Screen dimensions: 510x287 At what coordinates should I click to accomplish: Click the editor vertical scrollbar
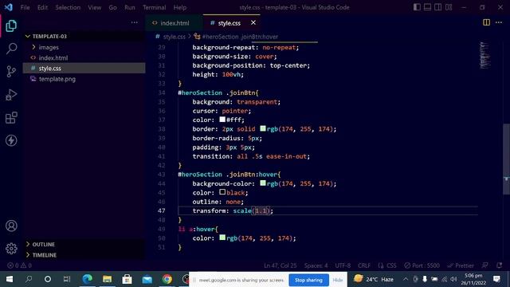coord(507,159)
